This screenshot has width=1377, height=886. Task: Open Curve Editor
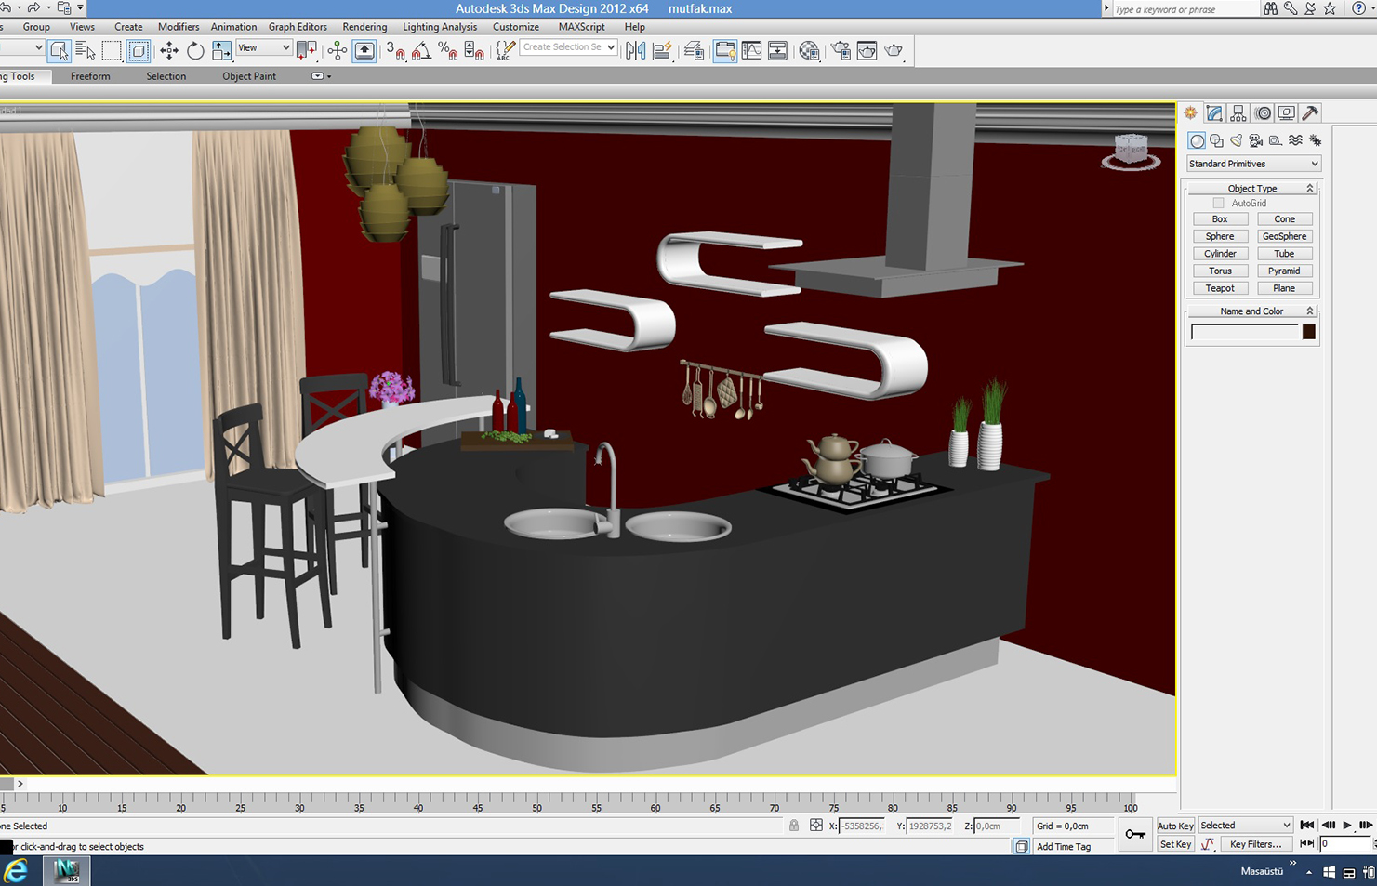coord(751,50)
